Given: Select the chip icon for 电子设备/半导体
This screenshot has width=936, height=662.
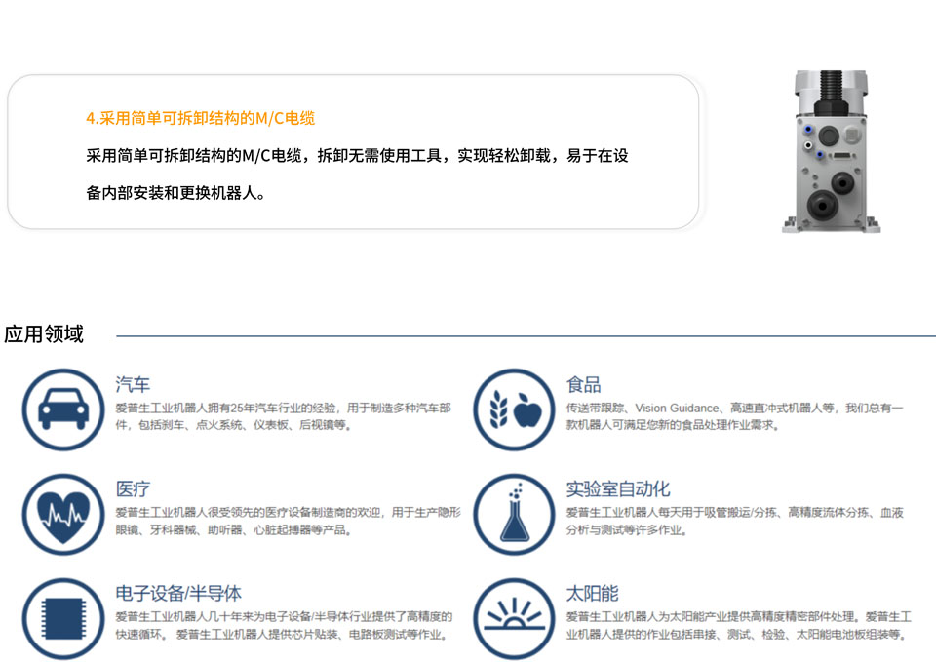Looking at the screenshot, I should pos(62,618).
